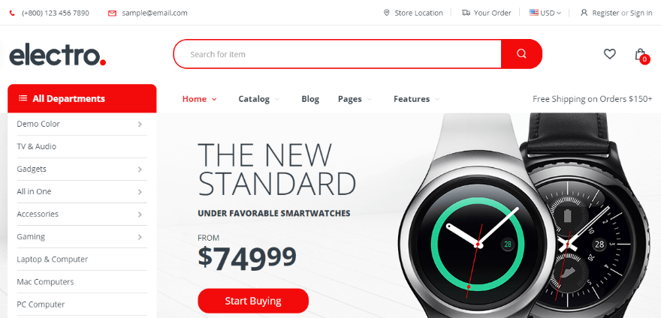Viewport: 661px width, 318px height.
Task: Expand the Demo Color category arrow
Action: pos(140,124)
